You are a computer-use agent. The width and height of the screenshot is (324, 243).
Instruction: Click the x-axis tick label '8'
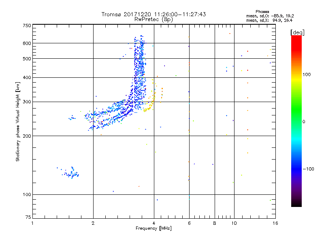pos(215,223)
